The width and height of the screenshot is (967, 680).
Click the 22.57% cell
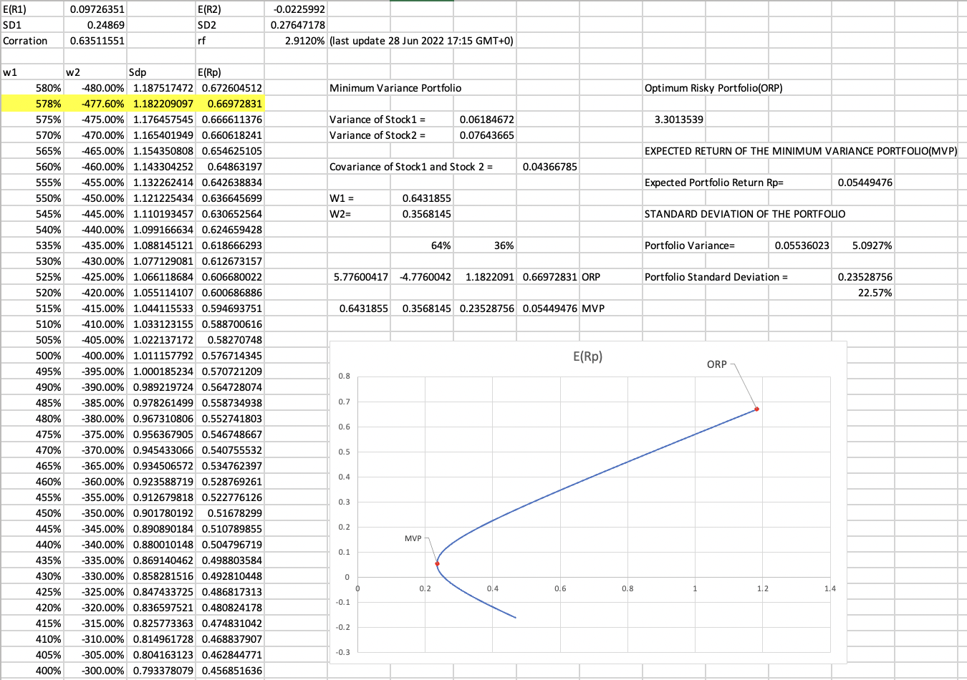[x=864, y=293]
